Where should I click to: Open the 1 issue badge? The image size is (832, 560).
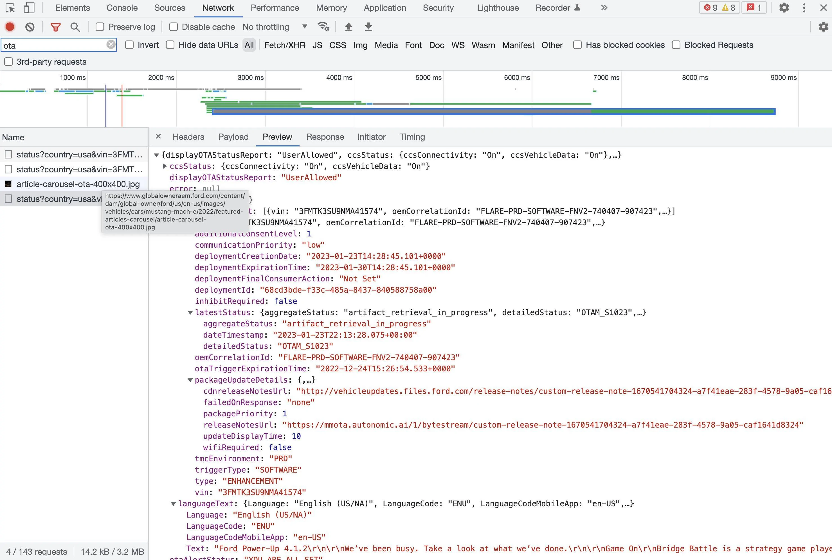point(754,8)
